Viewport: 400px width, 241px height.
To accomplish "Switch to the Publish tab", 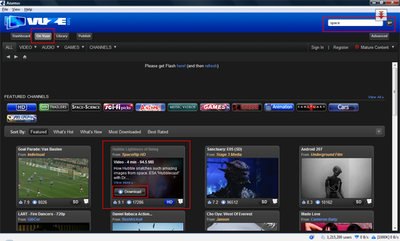I will coord(85,36).
